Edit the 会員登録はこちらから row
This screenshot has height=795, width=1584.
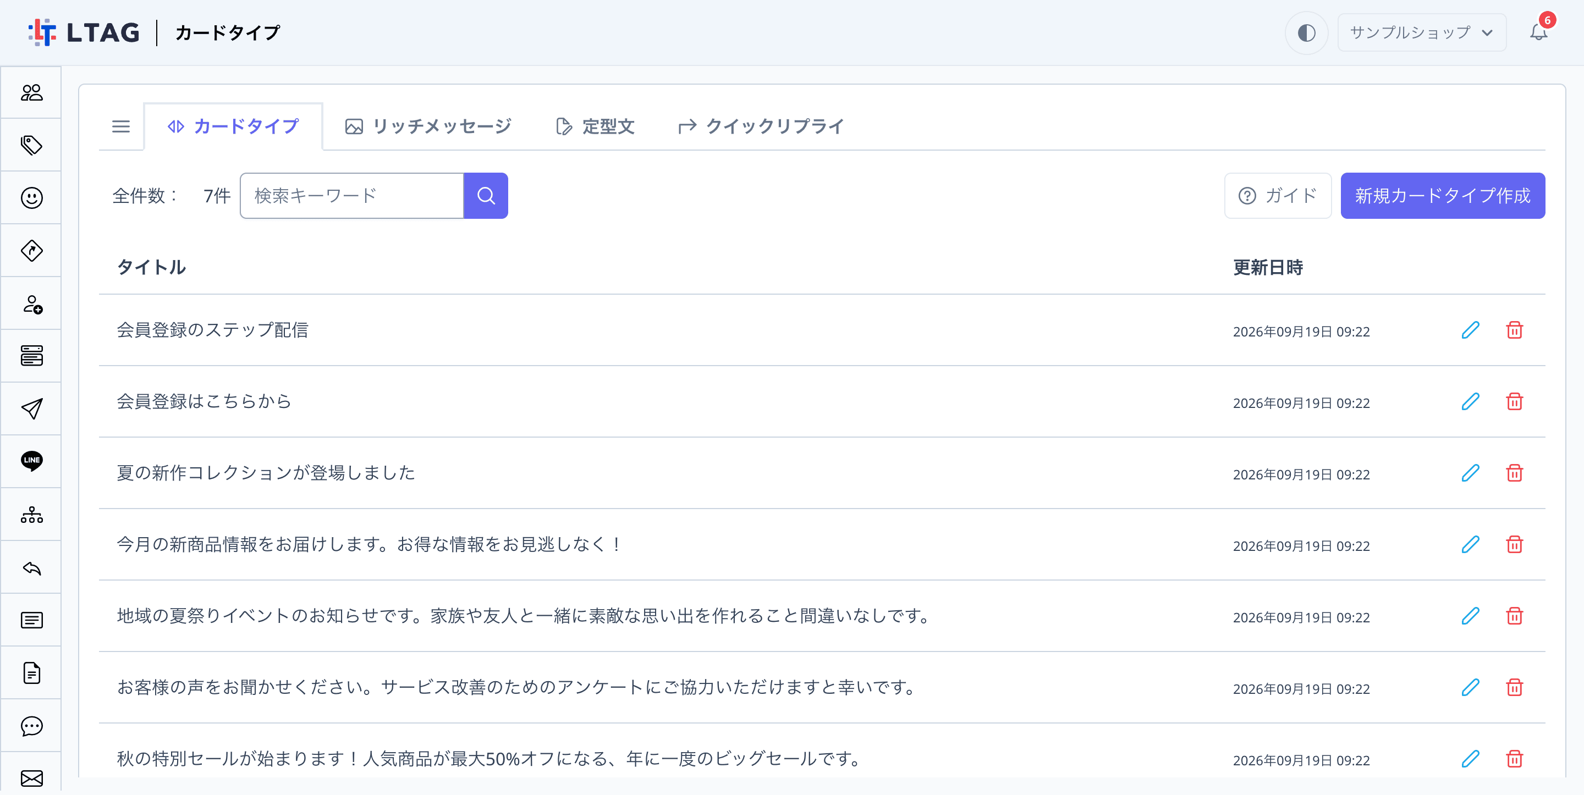point(1470,401)
